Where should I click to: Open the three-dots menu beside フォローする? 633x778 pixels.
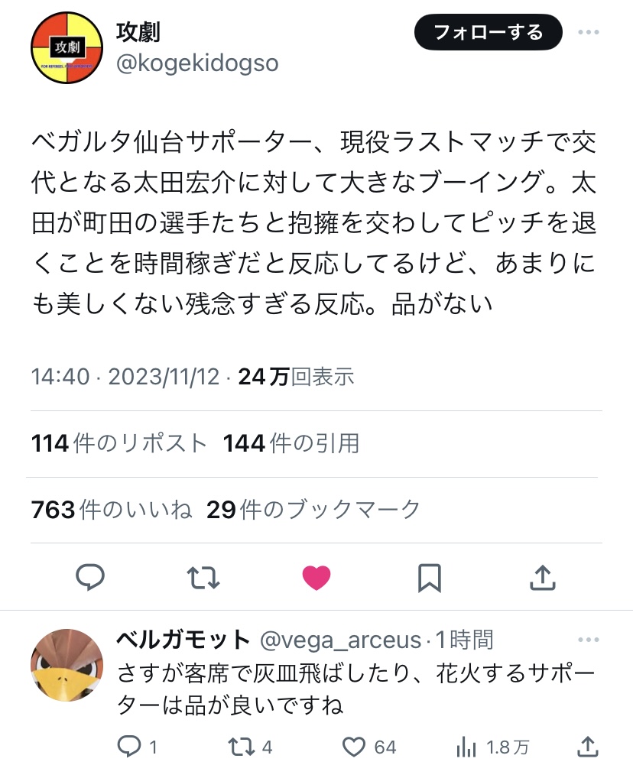click(x=589, y=32)
